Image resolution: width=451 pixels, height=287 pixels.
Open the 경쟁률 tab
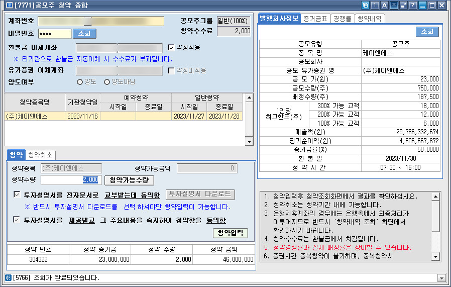pos(343,19)
